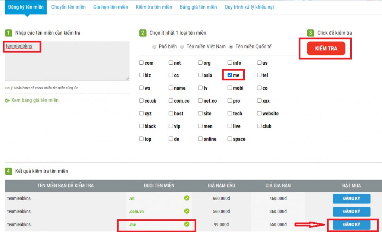
Task: Open the 'Bảng giá tên miền' tab
Action: tap(198, 7)
